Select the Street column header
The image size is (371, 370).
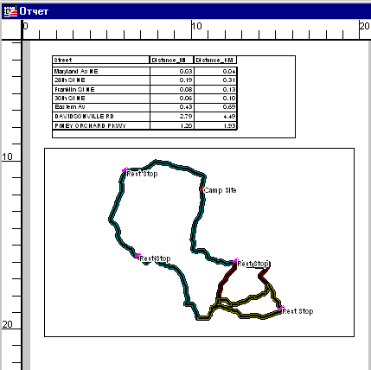101,60
